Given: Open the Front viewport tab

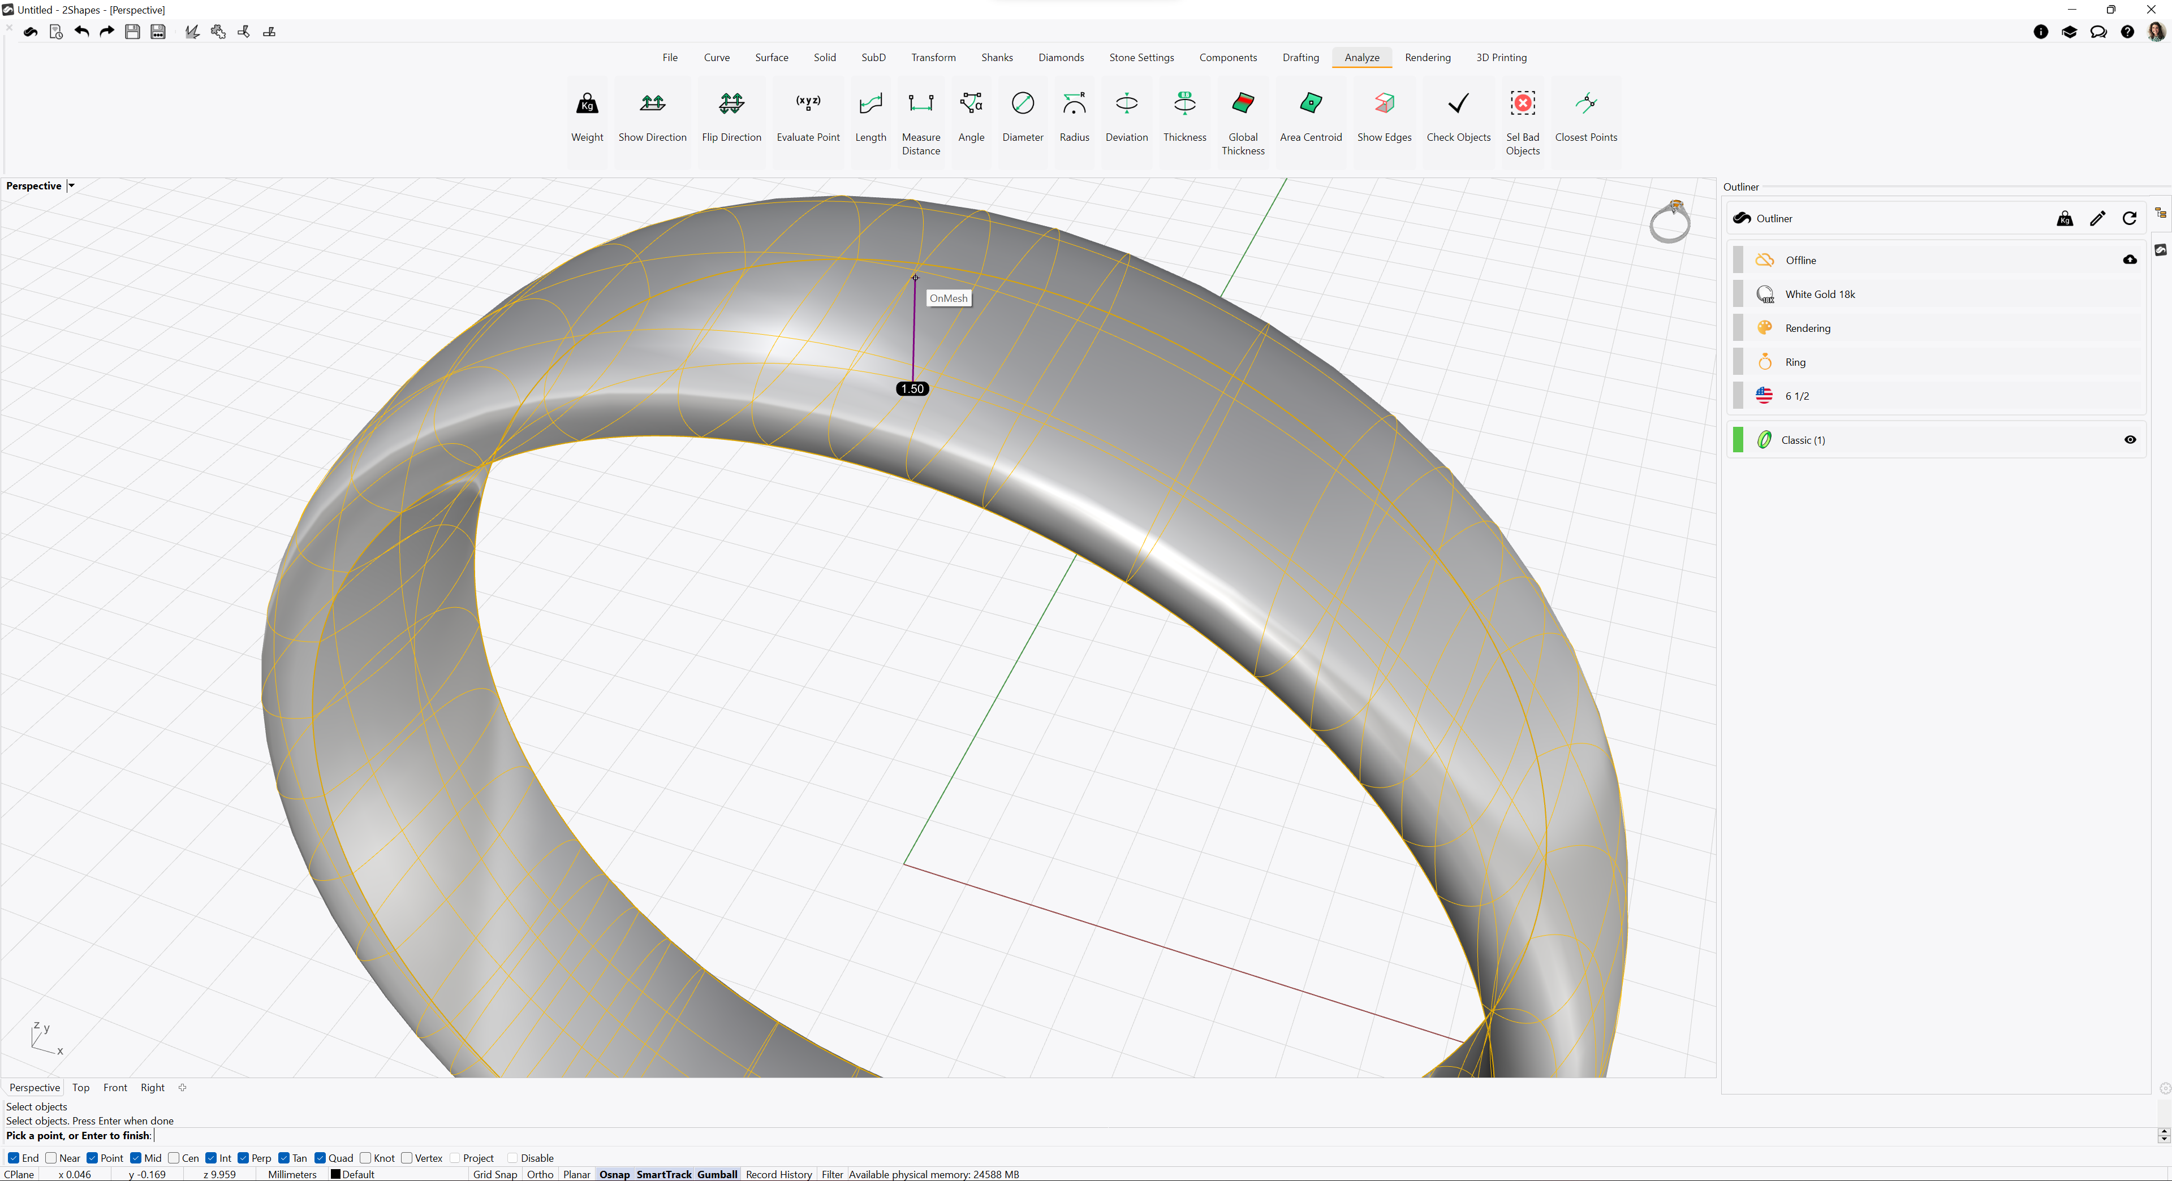Looking at the screenshot, I should 115,1087.
